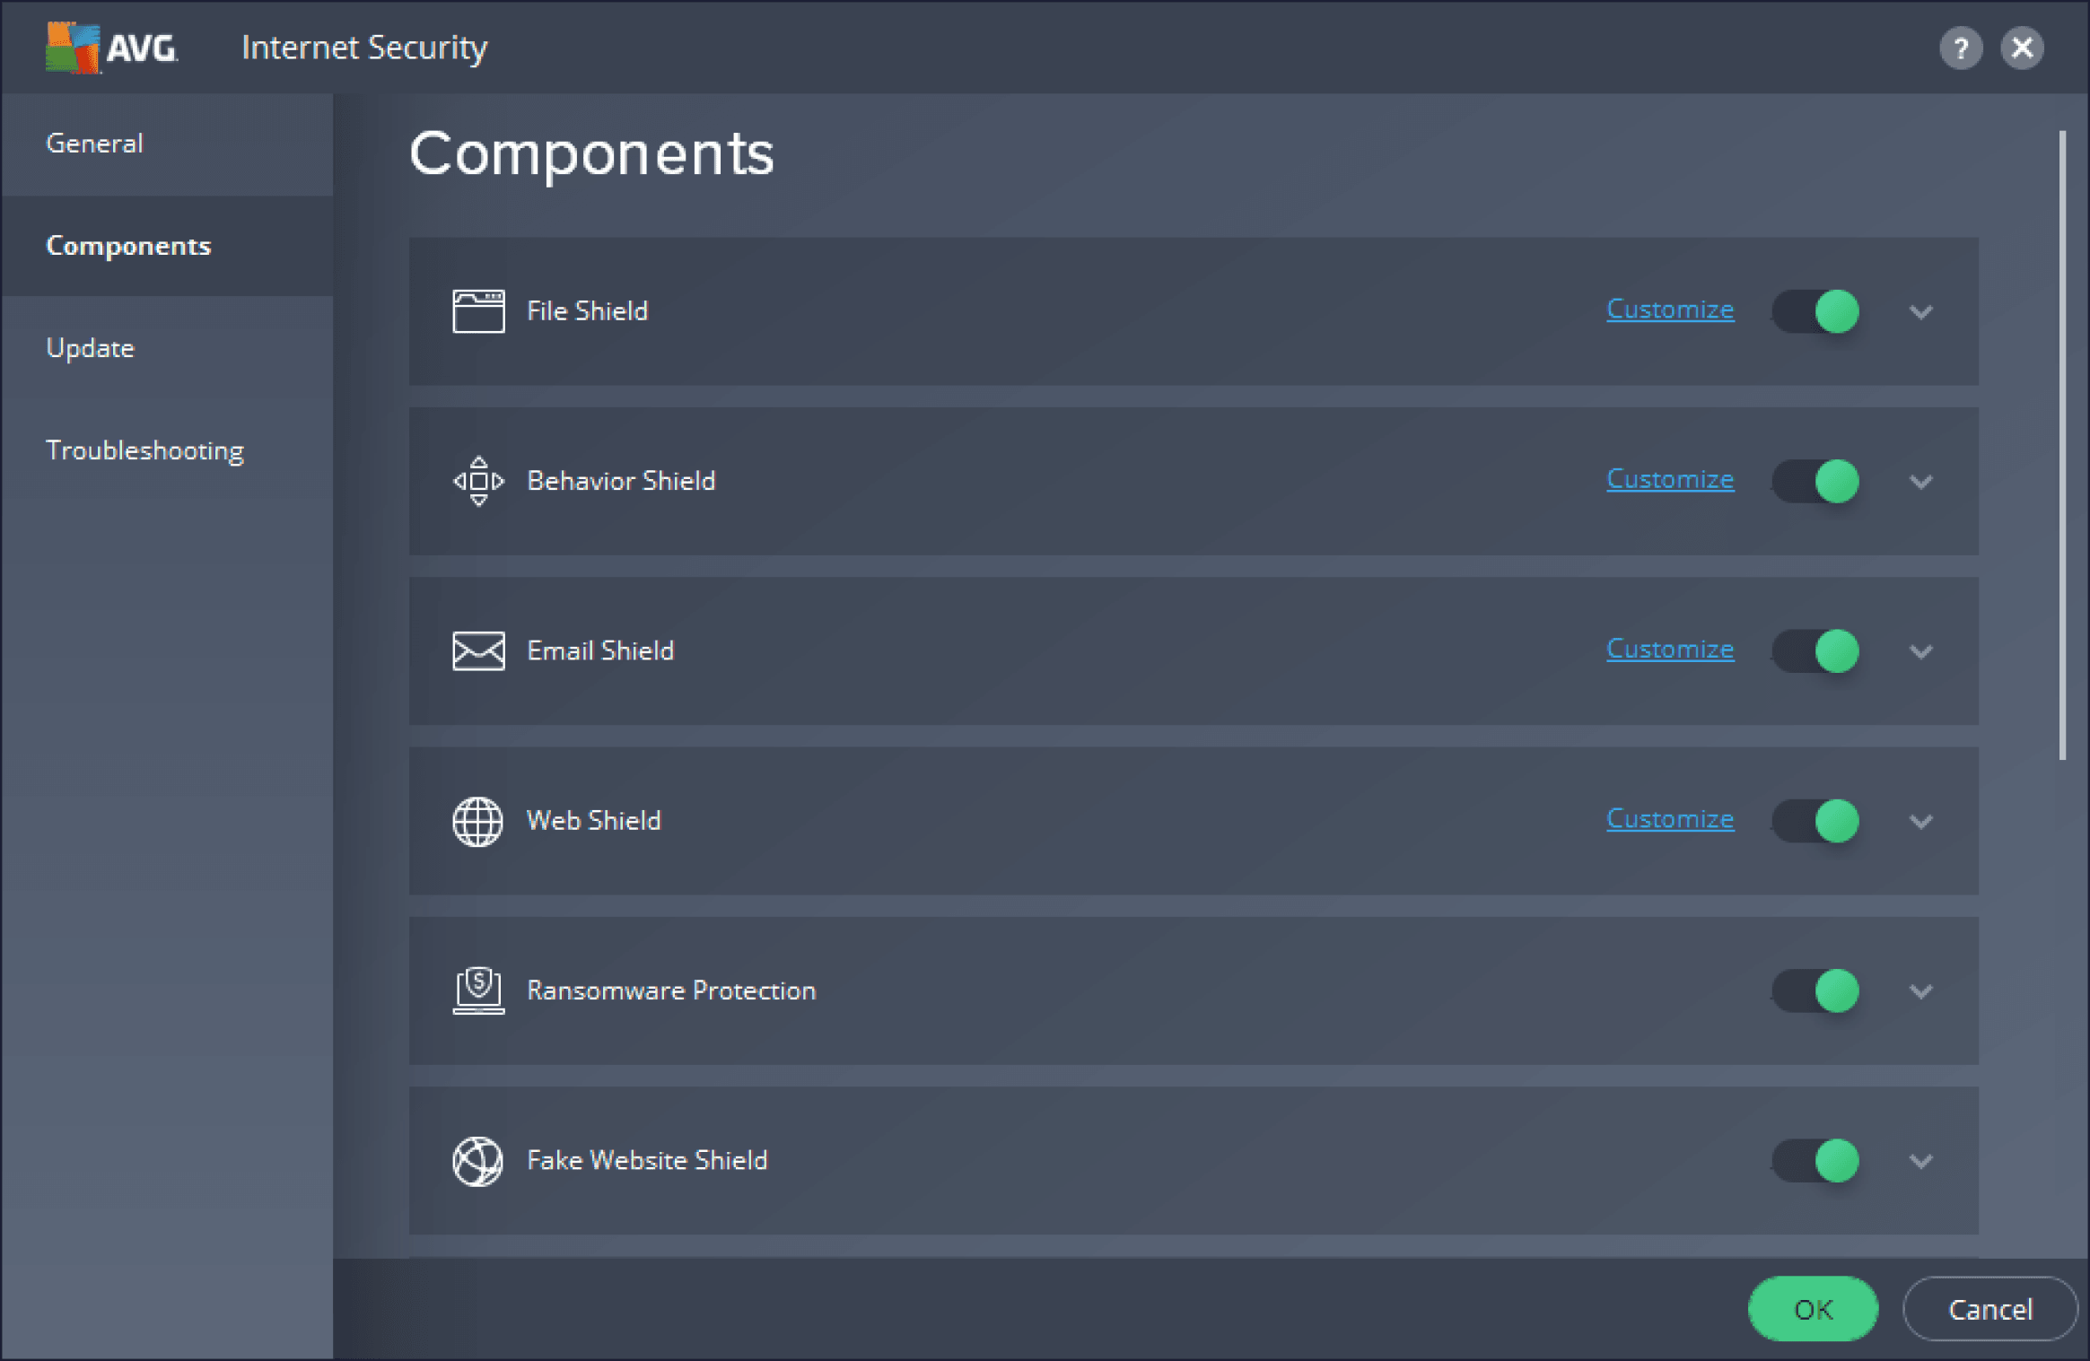The image size is (2090, 1361).
Task: Click the vertical scrollbar thumb
Action: click(2062, 446)
